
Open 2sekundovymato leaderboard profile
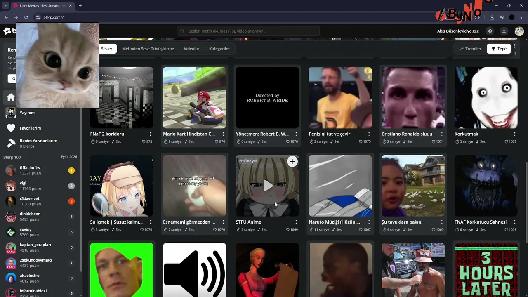point(40,263)
